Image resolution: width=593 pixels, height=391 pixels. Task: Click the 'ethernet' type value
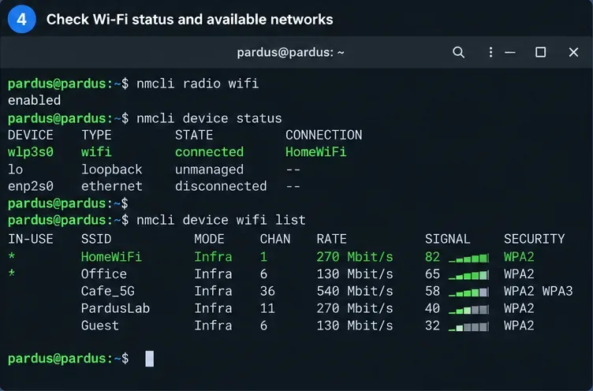(111, 186)
